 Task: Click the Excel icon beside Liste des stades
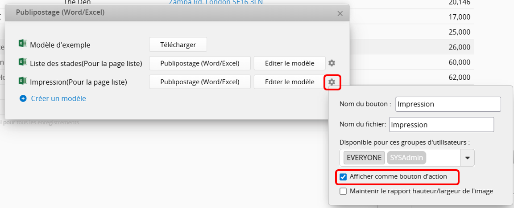[23, 63]
